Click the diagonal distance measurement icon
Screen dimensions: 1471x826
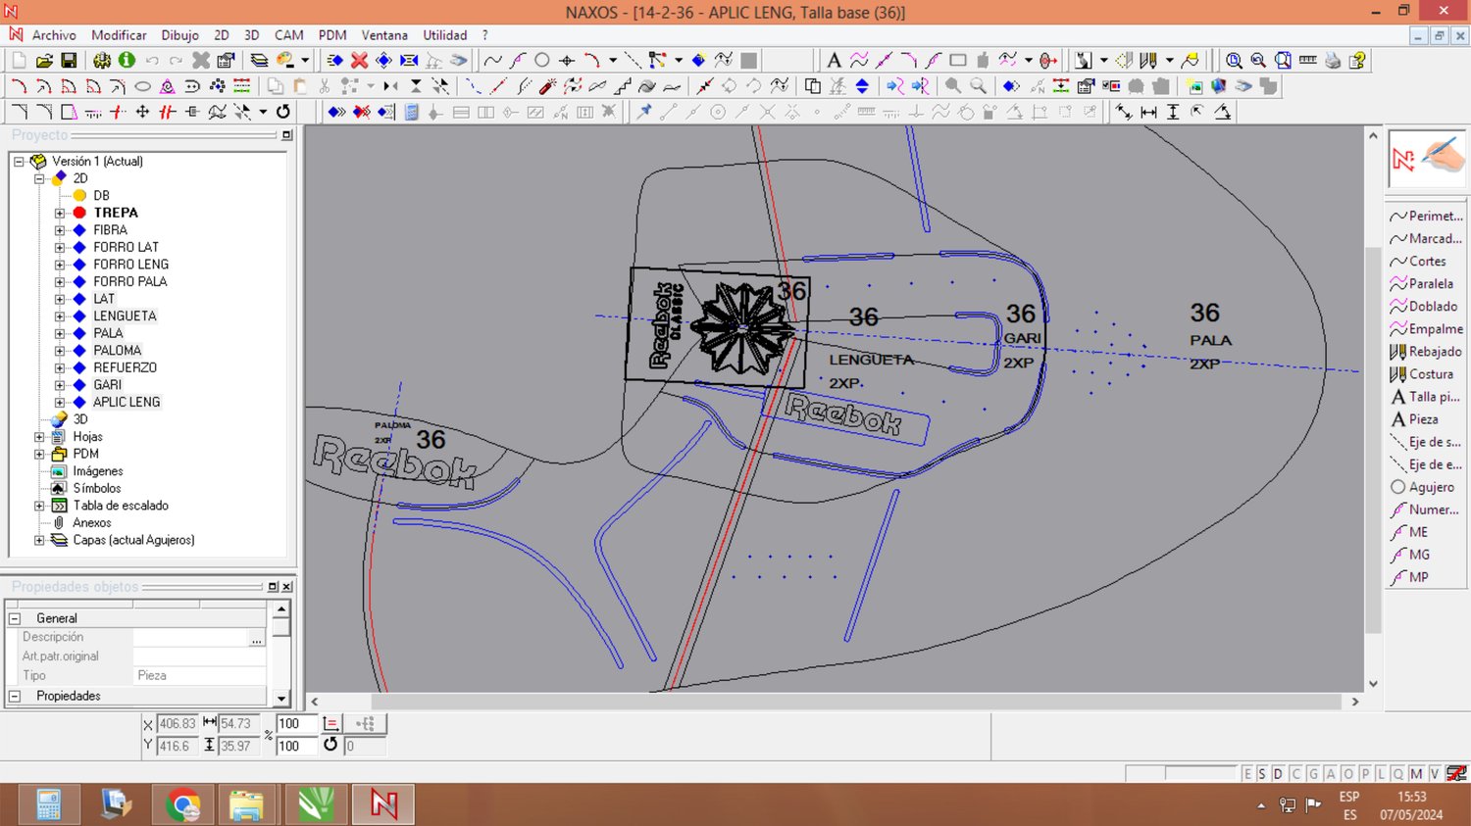point(1124,112)
